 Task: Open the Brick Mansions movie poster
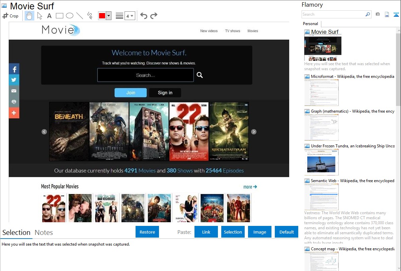click(149, 132)
